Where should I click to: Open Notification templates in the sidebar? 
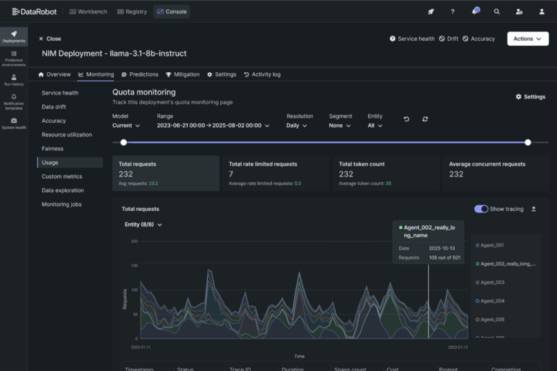coord(14,102)
